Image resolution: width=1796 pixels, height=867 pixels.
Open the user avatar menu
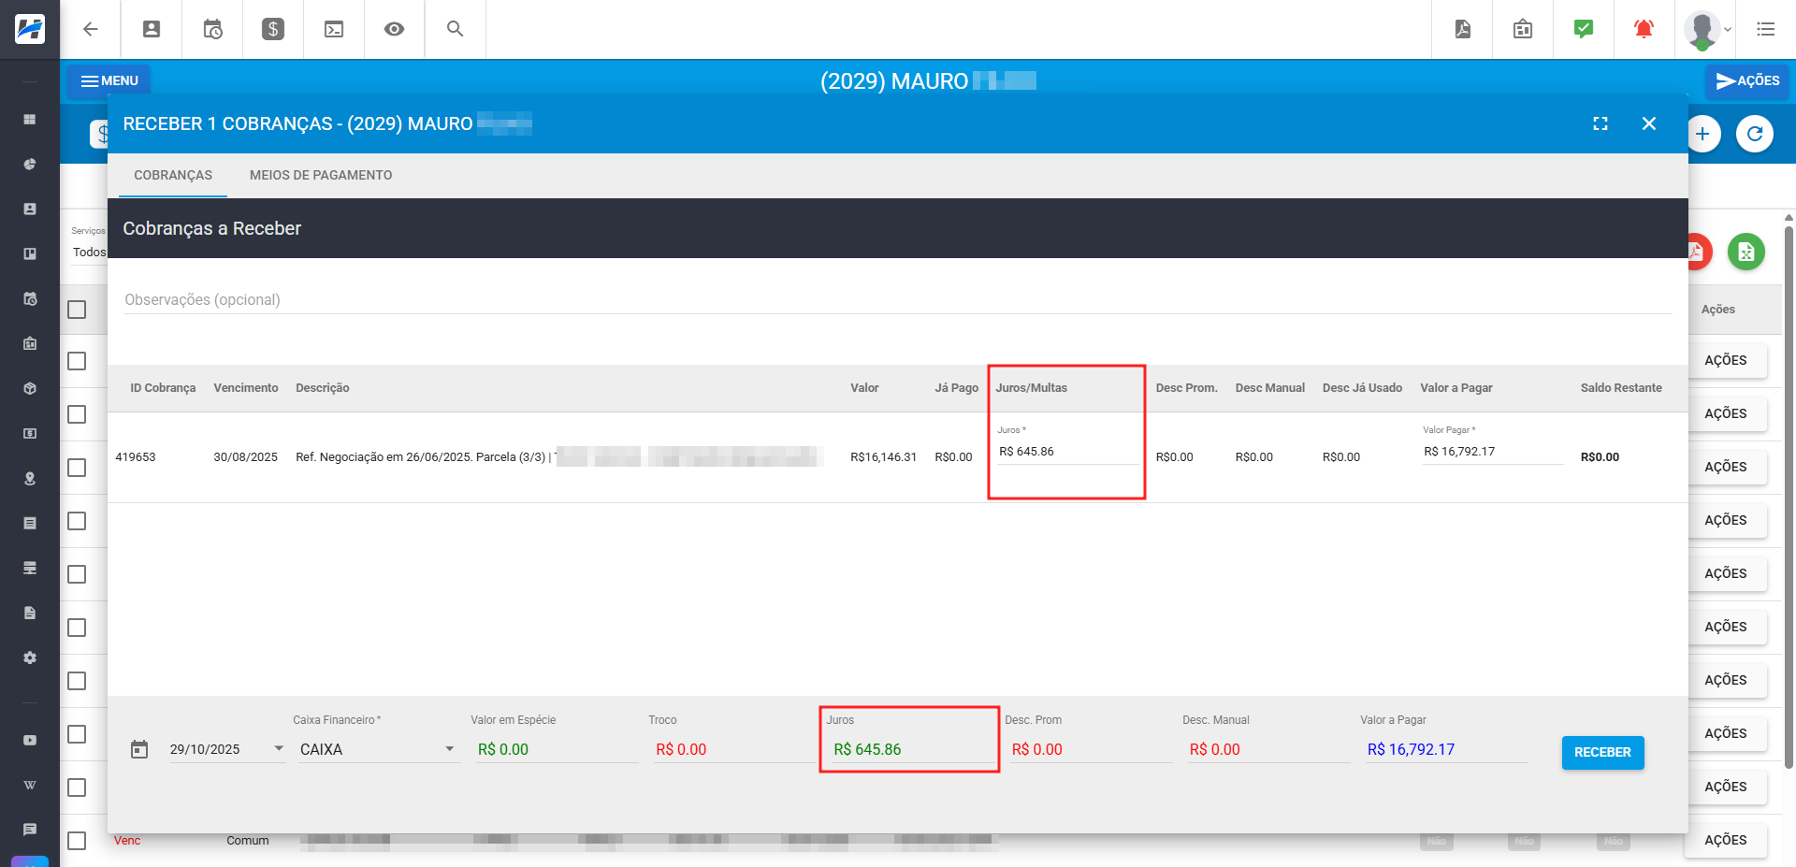point(1706,30)
